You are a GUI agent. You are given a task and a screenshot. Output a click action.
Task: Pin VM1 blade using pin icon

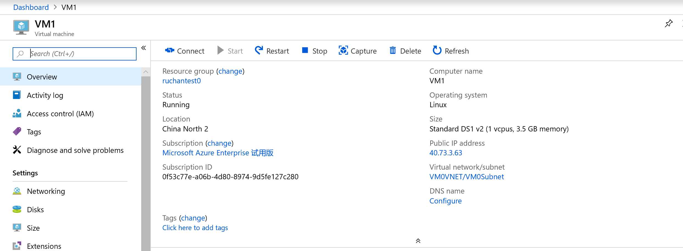[669, 23]
